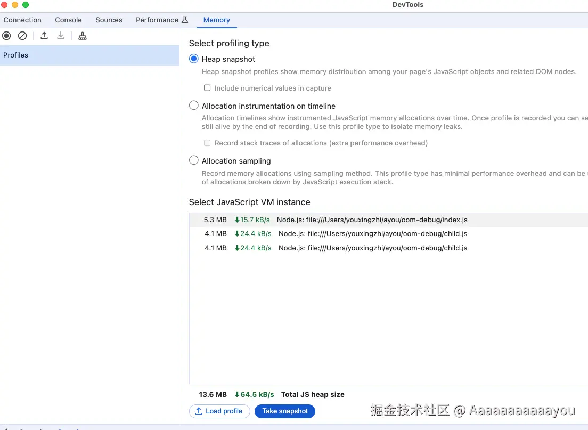This screenshot has width=588, height=430.
Task: Click the record heap profile icon
Action: pos(6,36)
